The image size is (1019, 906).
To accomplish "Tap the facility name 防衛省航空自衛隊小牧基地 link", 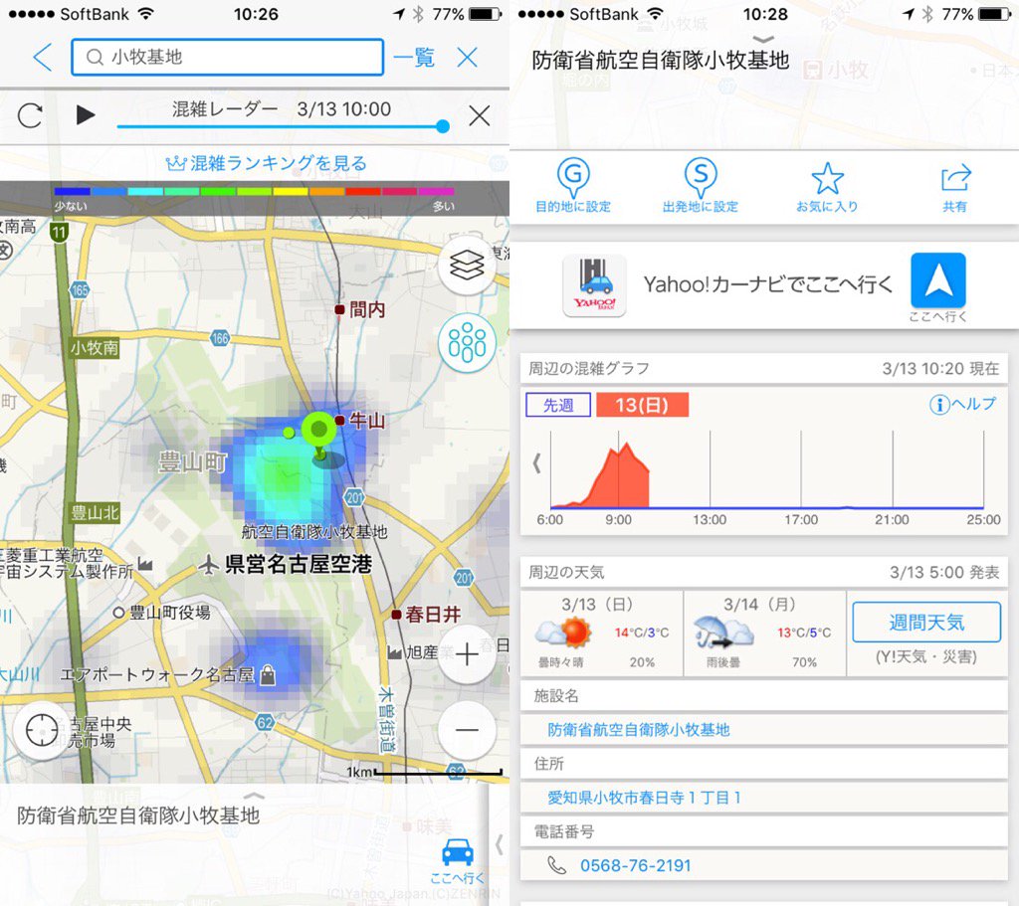I will click(x=638, y=730).
